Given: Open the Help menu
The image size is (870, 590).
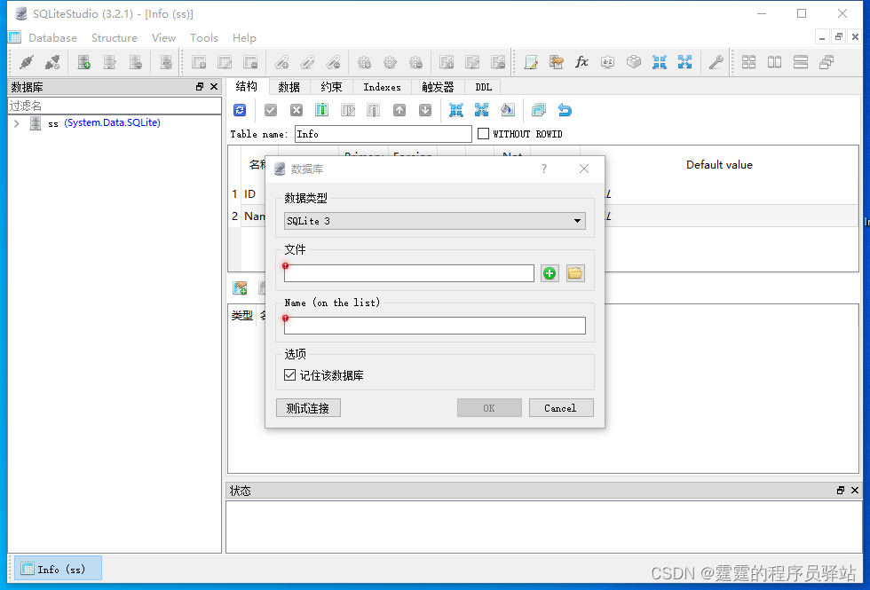Looking at the screenshot, I should [244, 37].
